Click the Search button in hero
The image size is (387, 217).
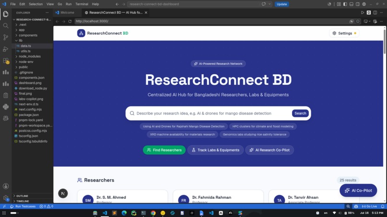tap(300, 114)
